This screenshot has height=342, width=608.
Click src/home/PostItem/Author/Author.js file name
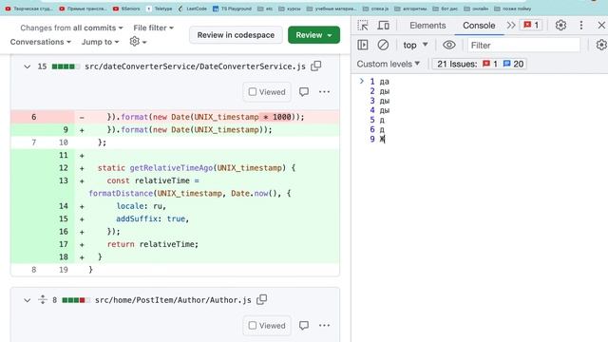click(x=173, y=300)
